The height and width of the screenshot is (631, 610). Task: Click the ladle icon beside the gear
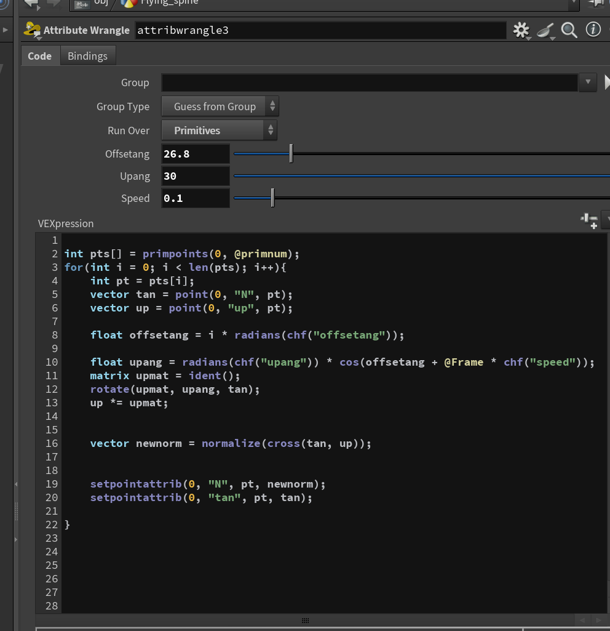pyautogui.click(x=545, y=31)
